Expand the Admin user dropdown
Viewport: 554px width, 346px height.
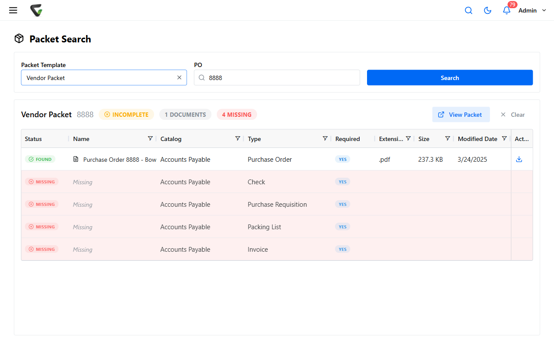(533, 10)
